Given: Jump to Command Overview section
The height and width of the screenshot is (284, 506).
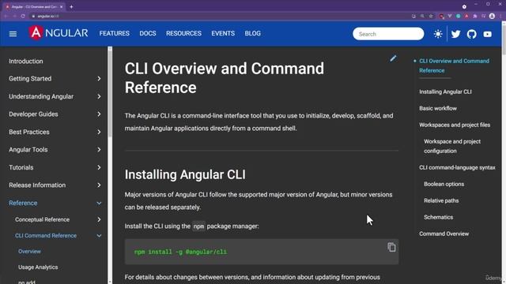Looking at the screenshot, I should pyautogui.click(x=444, y=234).
